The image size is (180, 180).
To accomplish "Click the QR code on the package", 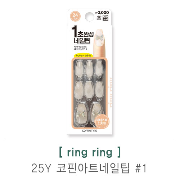I will click(x=105, y=18).
